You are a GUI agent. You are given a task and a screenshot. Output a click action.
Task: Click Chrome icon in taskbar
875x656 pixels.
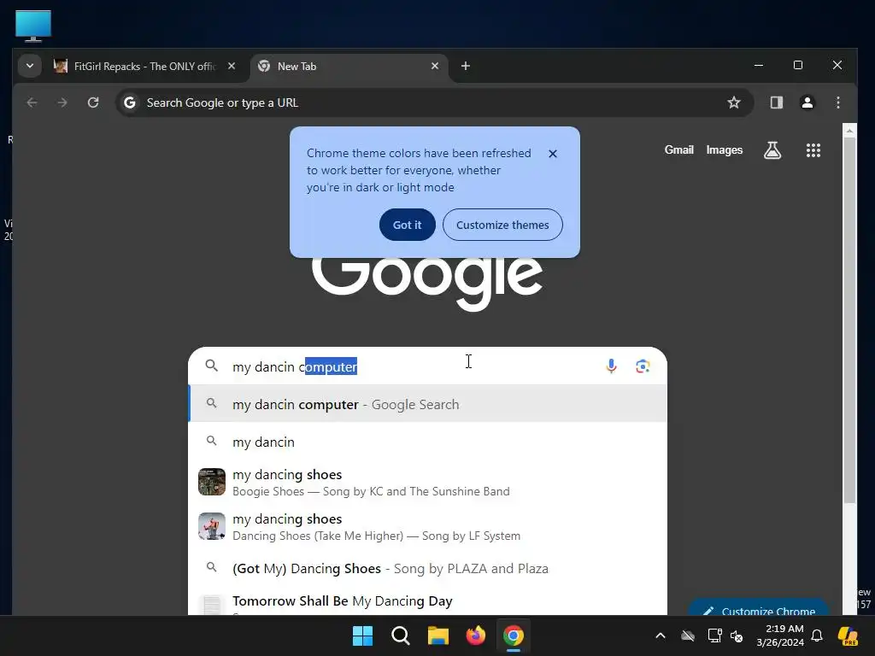pyautogui.click(x=514, y=635)
